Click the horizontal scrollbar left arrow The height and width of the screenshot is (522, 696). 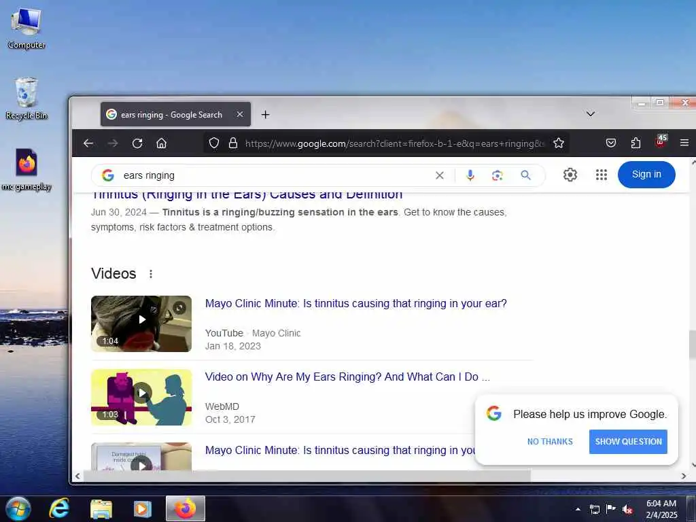click(x=77, y=476)
